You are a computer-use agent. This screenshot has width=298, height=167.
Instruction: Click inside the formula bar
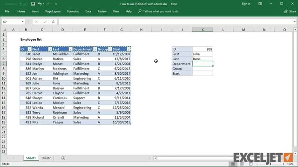coord(175,22)
